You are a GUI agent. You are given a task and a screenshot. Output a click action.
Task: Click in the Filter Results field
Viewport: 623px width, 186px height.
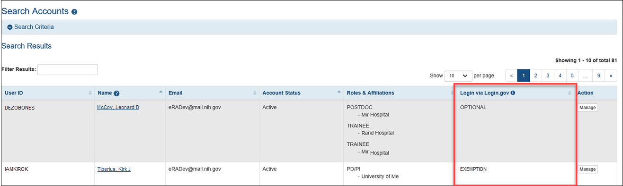click(x=68, y=69)
